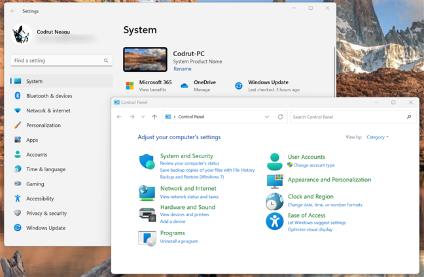Open the User Accounts person icon

[x=274, y=161]
